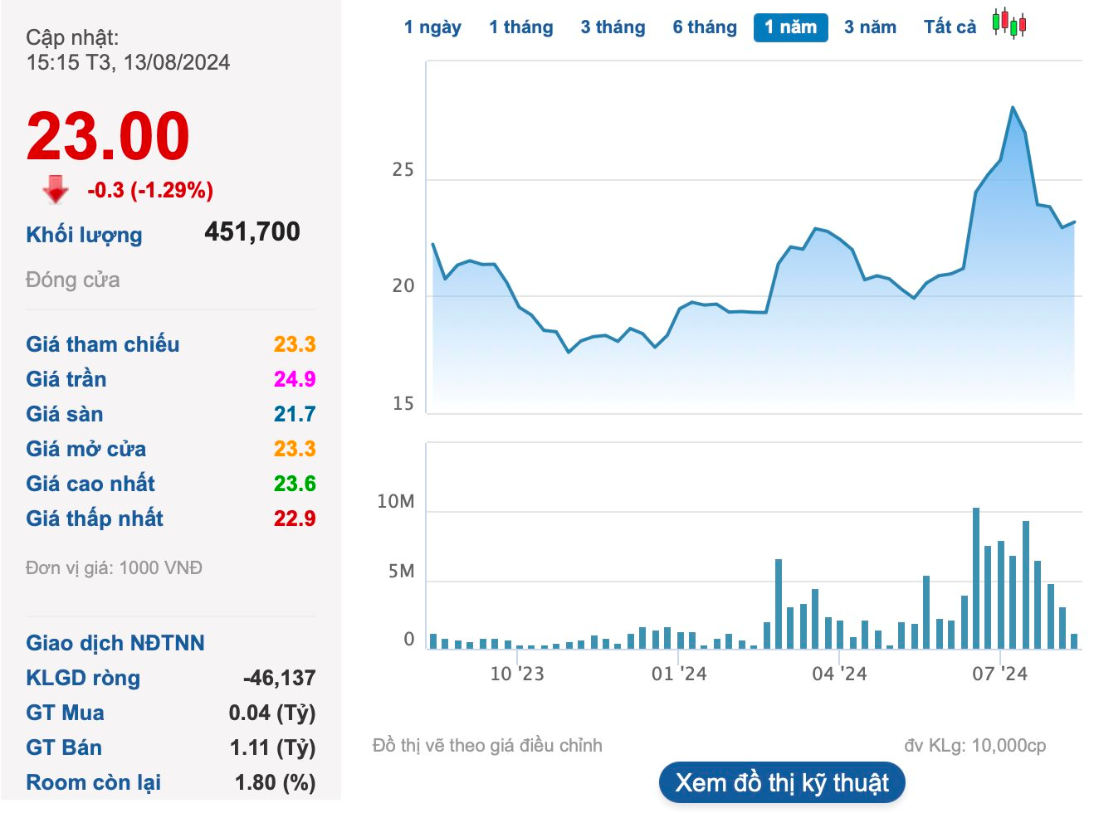This screenshot has height=813, width=1094.
Task: Click the 01 '24 axis label
Action: point(679,674)
